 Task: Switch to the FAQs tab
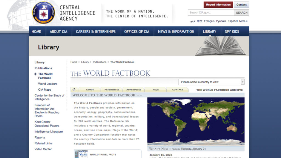click(x=156, y=90)
